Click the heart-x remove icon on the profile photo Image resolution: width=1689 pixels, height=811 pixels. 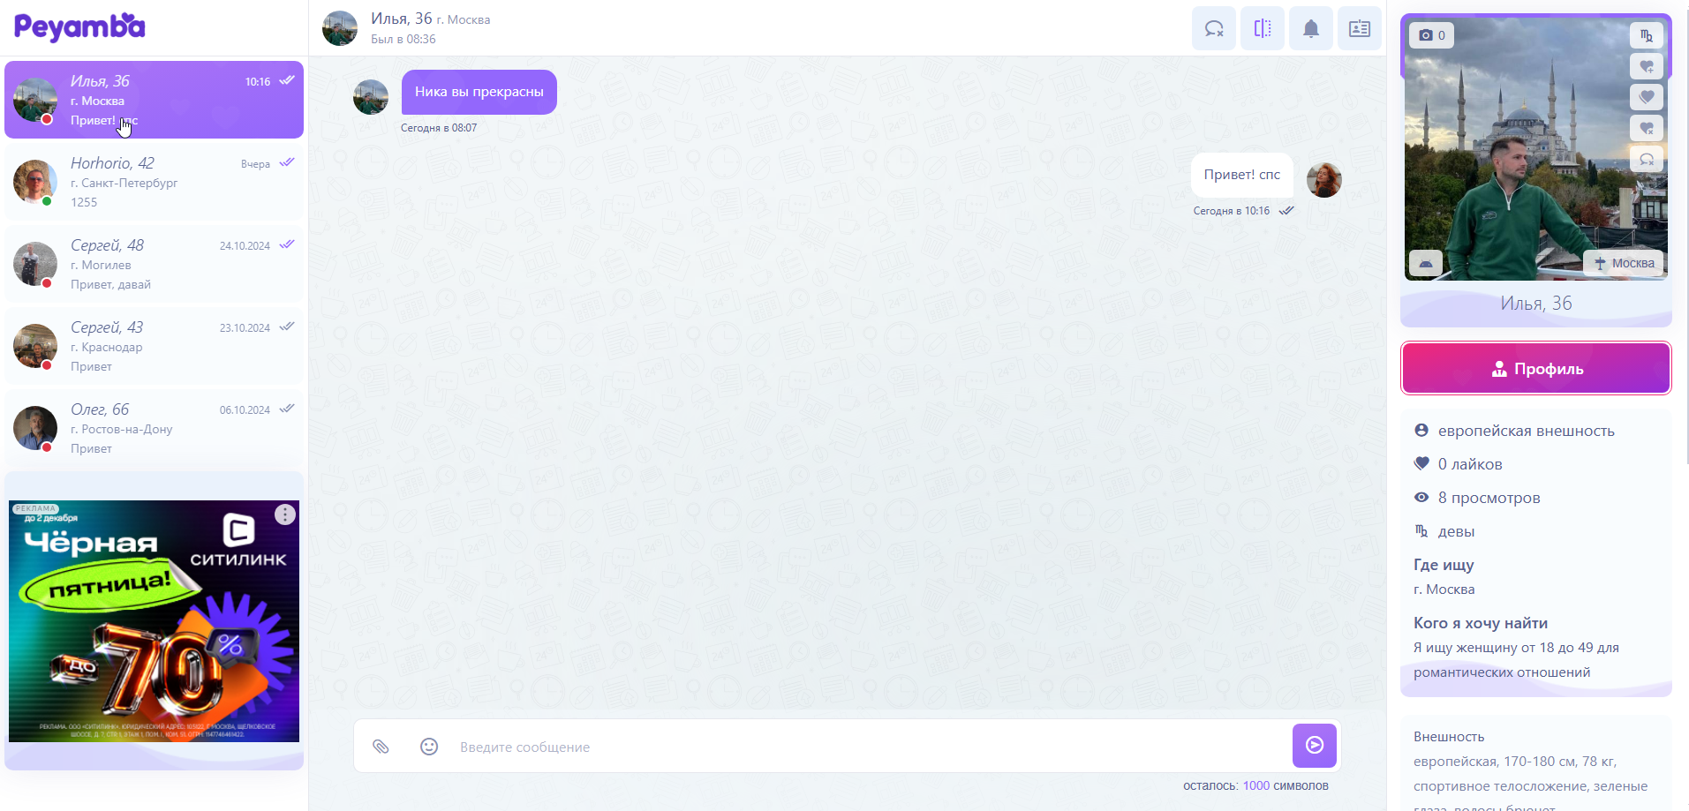click(x=1647, y=128)
